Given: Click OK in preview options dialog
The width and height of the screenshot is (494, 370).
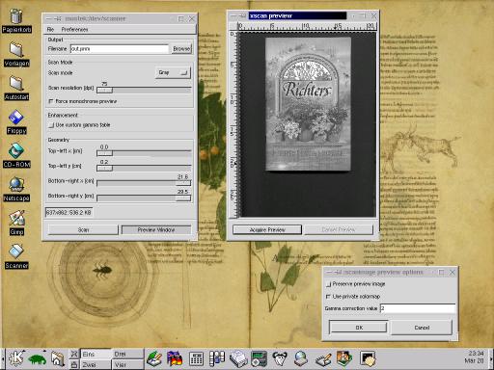Looking at the screenshot, I should tap(359, 328).
